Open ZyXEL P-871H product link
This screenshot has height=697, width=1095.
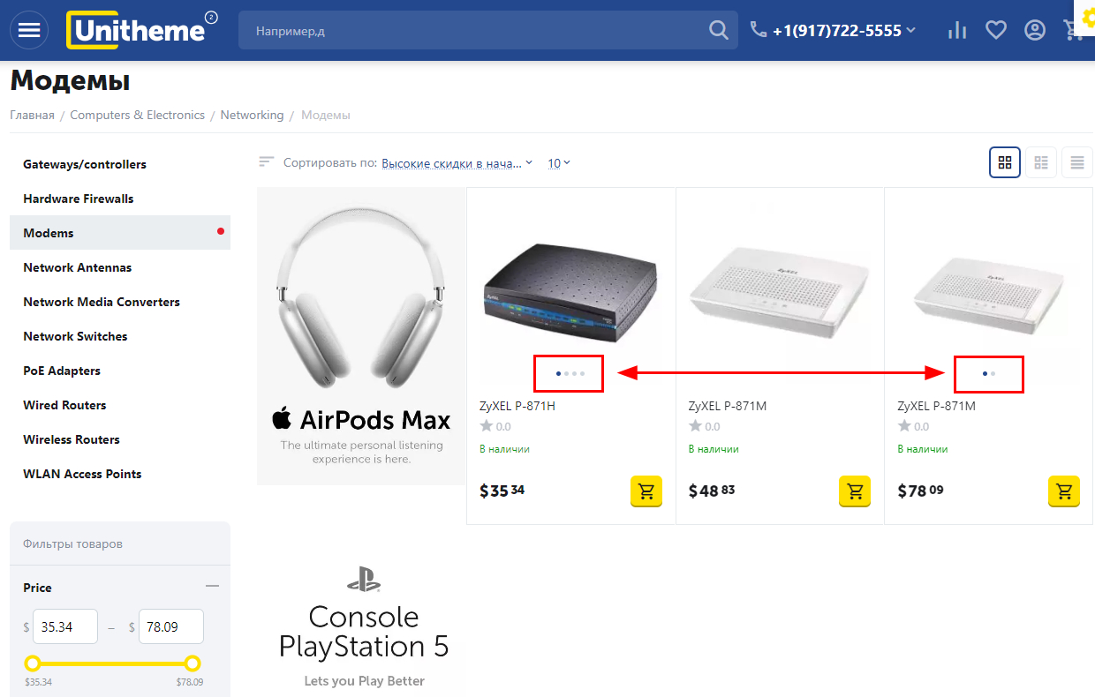point(517,407)
